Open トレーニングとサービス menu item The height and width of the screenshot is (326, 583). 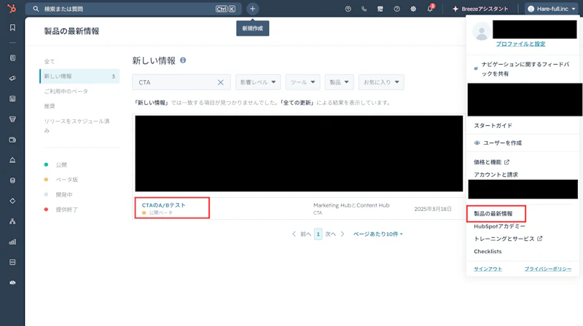pyautogui.click(x=508, y=239)
